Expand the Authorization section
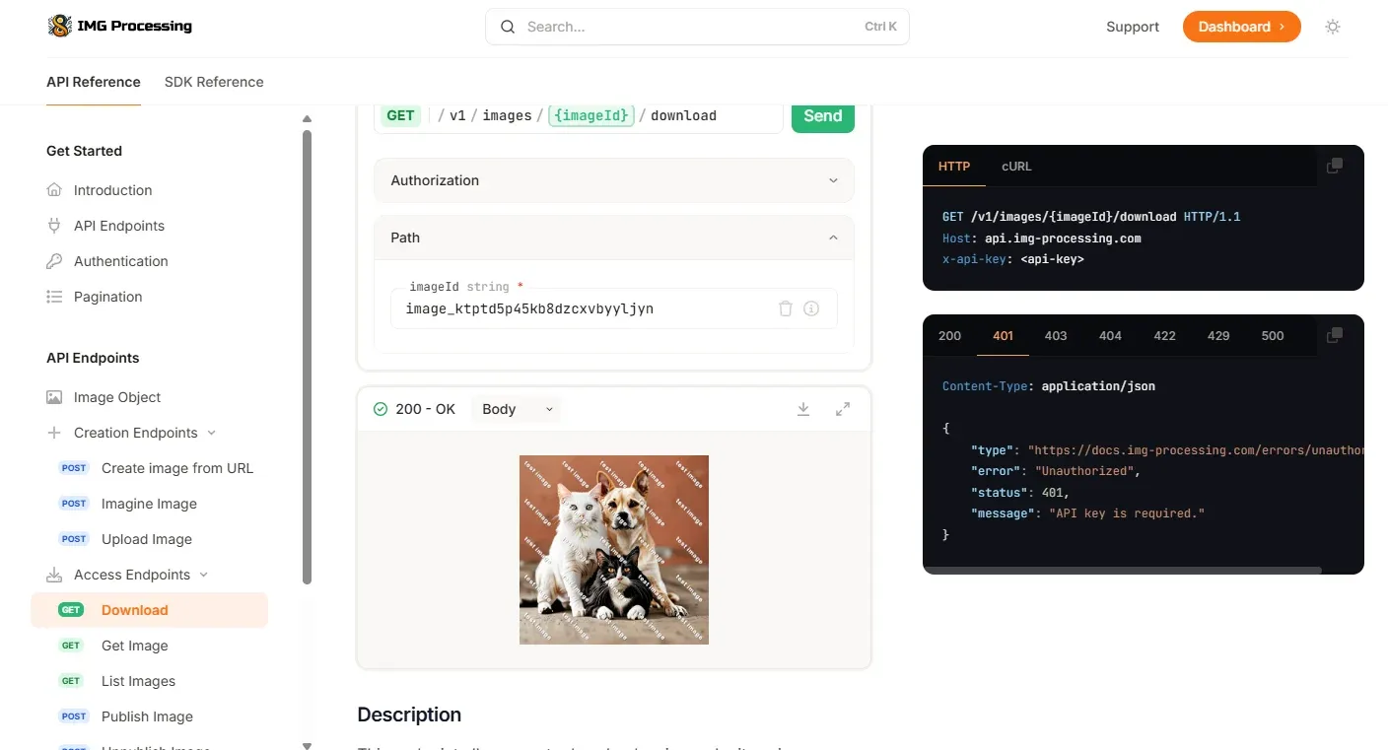This screenshot has width=1388, height=750. click(x=613, y=180)
